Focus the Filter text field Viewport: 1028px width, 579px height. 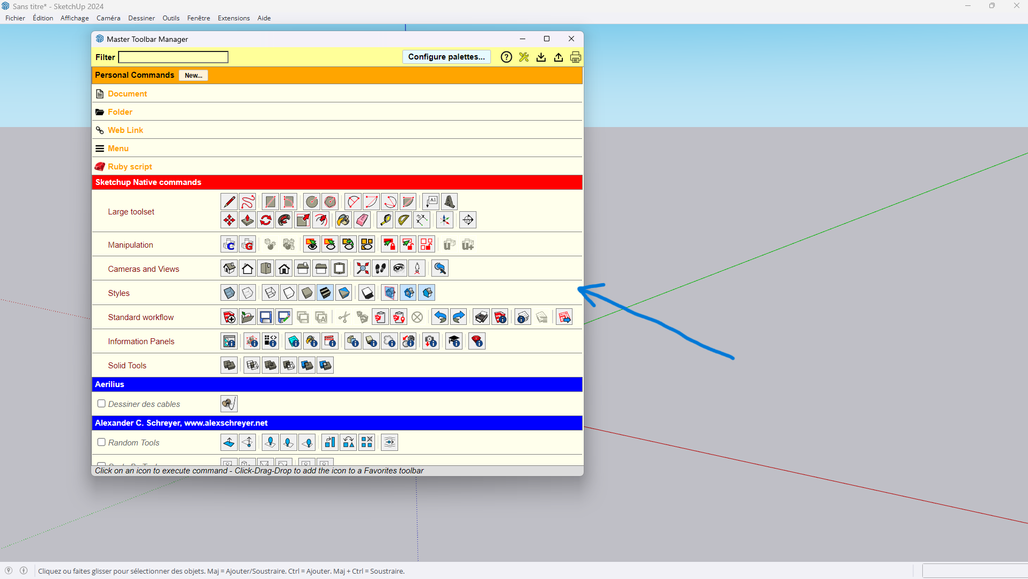(173, 57)
